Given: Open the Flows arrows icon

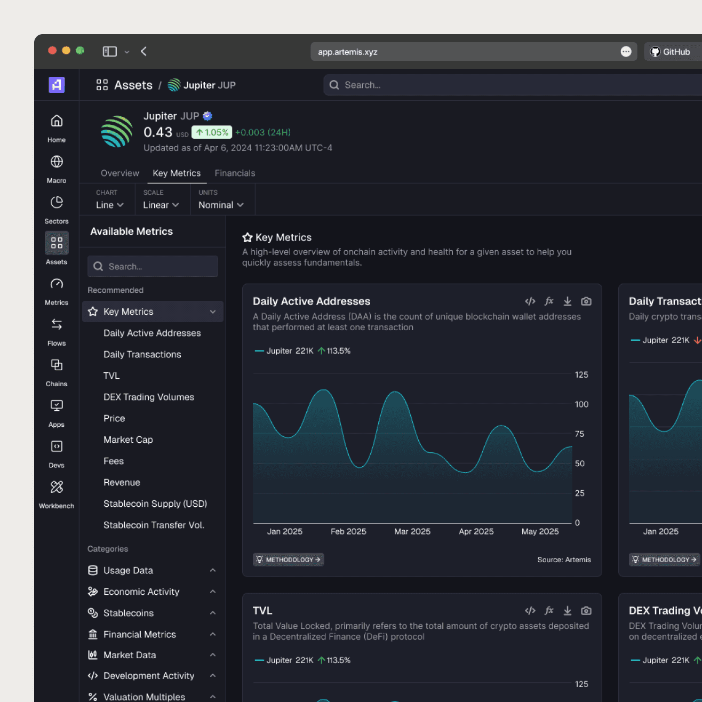Looking at the screenshot, I should [57, 324].
